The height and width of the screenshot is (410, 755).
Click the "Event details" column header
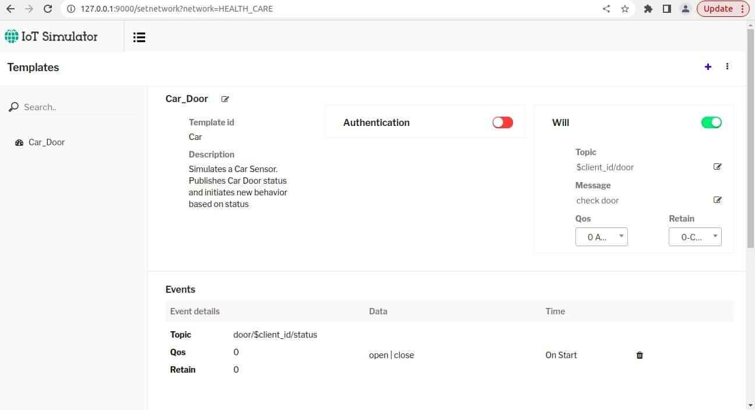tap(195, 311)
